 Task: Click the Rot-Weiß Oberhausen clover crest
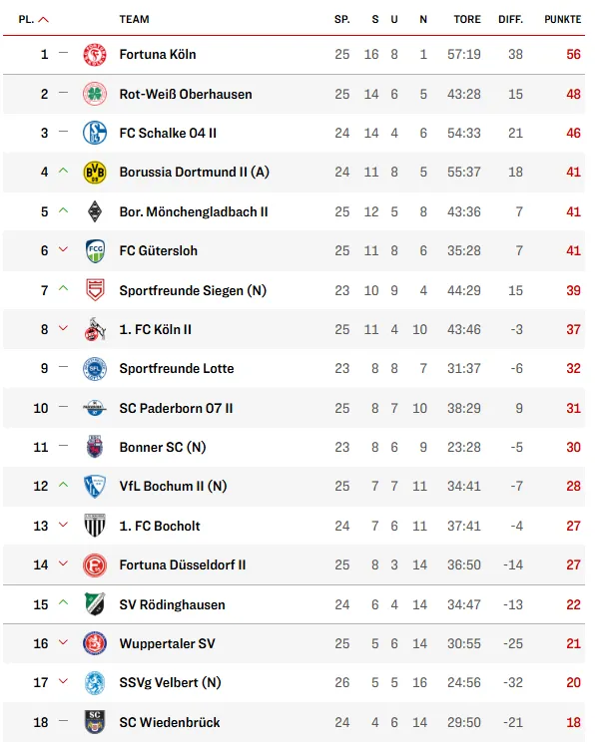pyautogui.click(x=95, y=94)
